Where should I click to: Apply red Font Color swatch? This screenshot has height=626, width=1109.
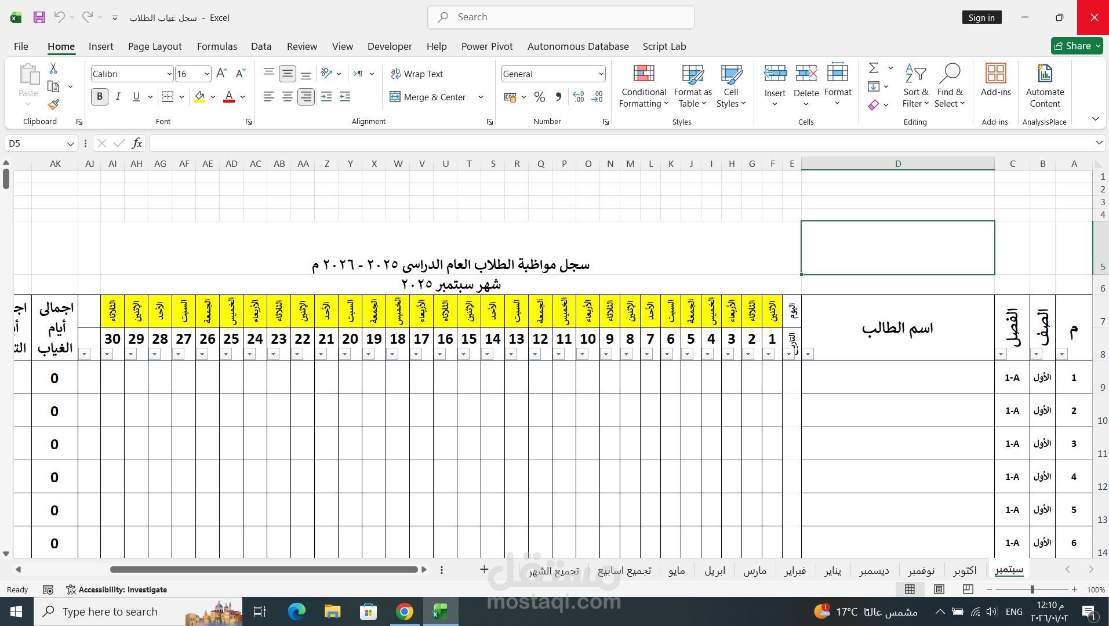tap(229, 97)
